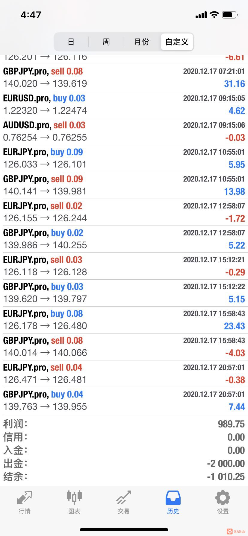Tap the cellular signal bars icon
Screen dimensions: 248x536
201,15
